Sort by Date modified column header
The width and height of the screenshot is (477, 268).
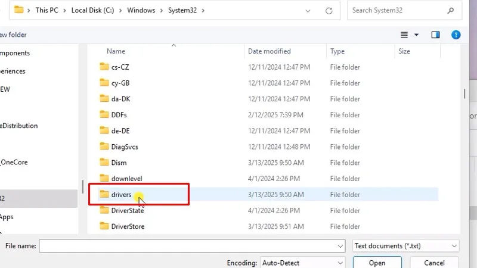(270, 51)
